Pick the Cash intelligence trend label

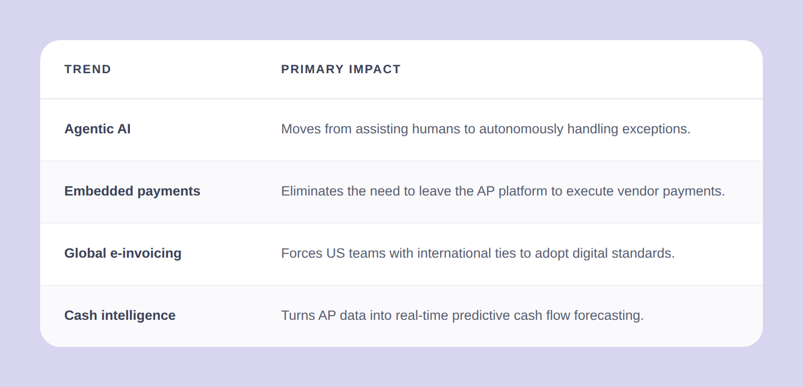(120, 315)
